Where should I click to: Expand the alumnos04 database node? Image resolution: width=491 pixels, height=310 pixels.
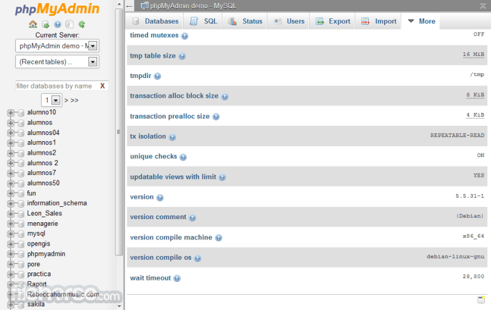(10, 133)
